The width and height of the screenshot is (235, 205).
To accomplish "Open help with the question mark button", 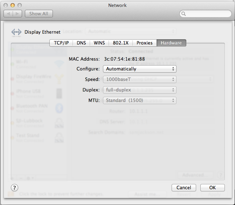I will (x=15, y=188).
